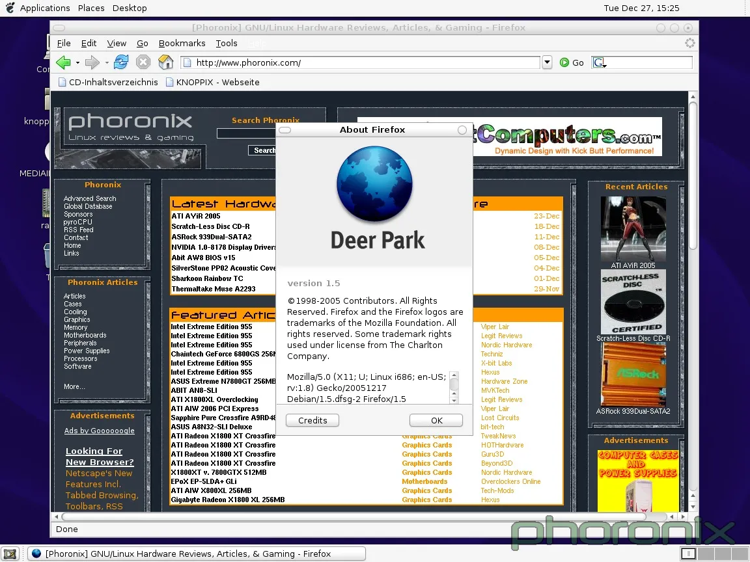The height and width of the screenshot is (562, 750).
Task: Click the Scratch-Less Disc certified thumbnail
Action: coord(633,302)
